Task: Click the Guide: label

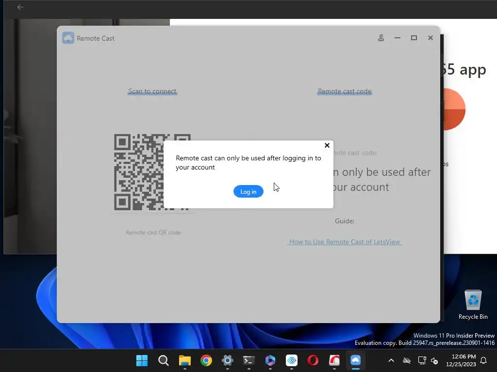Action: (x=345, y=221)
